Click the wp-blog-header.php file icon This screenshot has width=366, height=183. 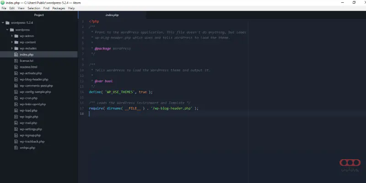[16, 79]
